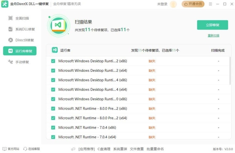The width and height of the screenshot is (235, 153).
Task: Open 手动修复 manual repair section
Action: pyautogui.click(x=18, y=62)
